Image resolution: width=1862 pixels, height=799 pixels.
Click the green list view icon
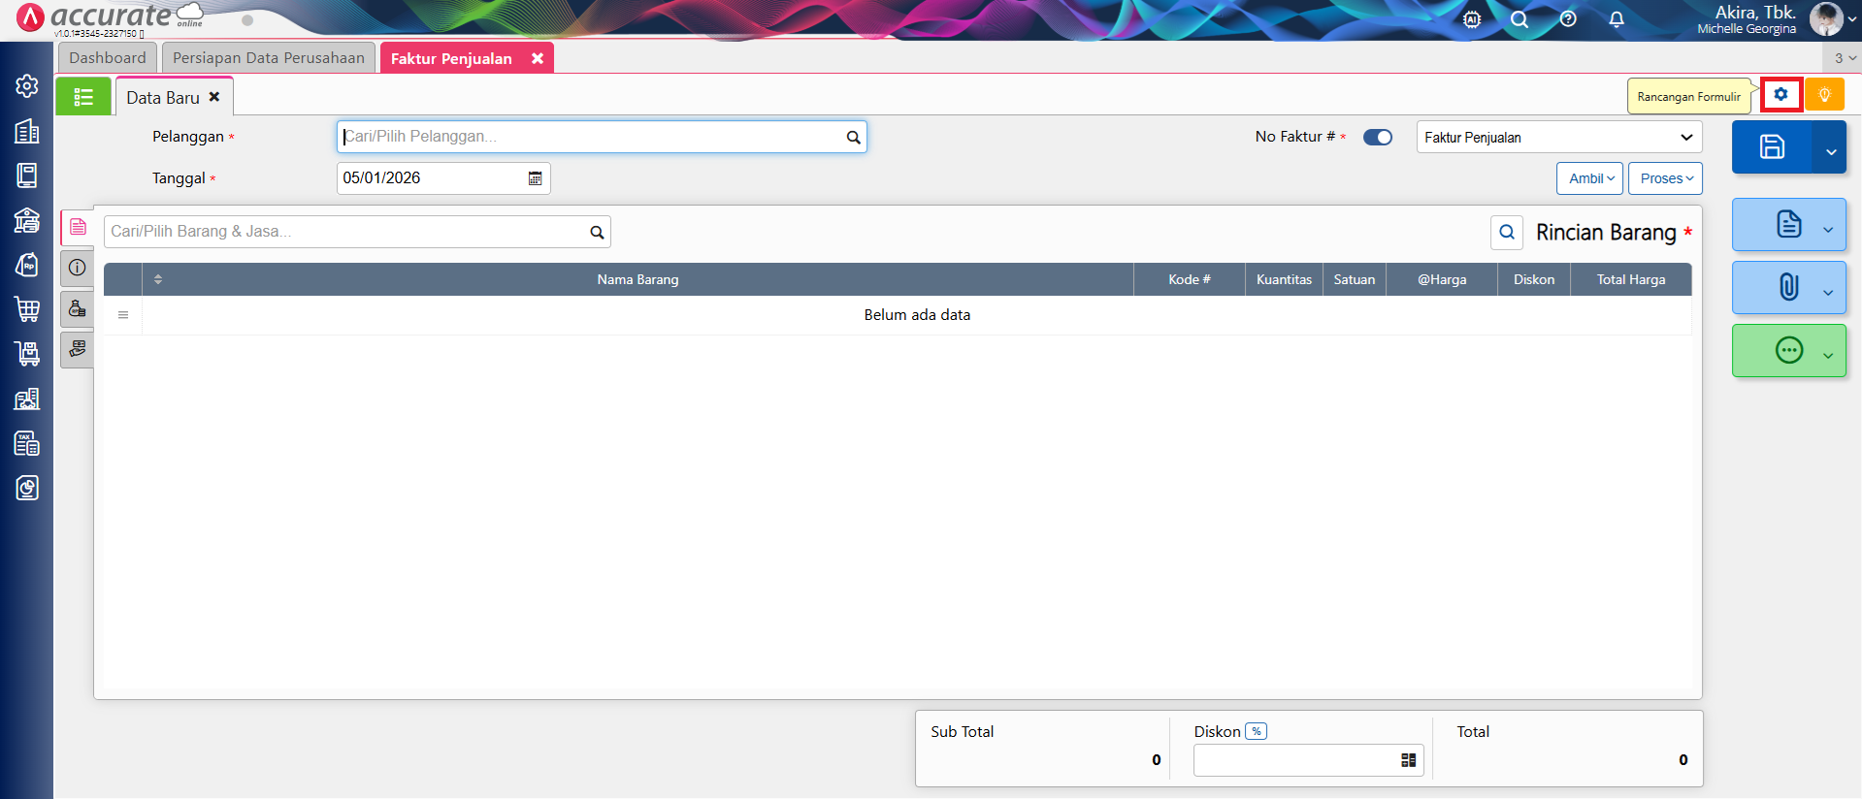(x=83, y=97)
